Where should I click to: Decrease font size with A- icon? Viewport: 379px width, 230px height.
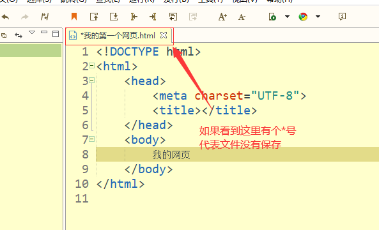(242, 17)
